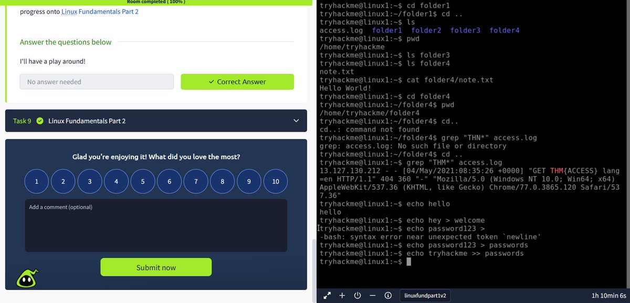Screen dimensions: 630x303
Task: Select rating 6
Action: click(x=170, y=181)
